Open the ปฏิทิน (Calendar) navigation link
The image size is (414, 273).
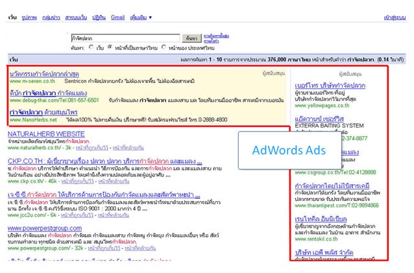coord(99,18)
